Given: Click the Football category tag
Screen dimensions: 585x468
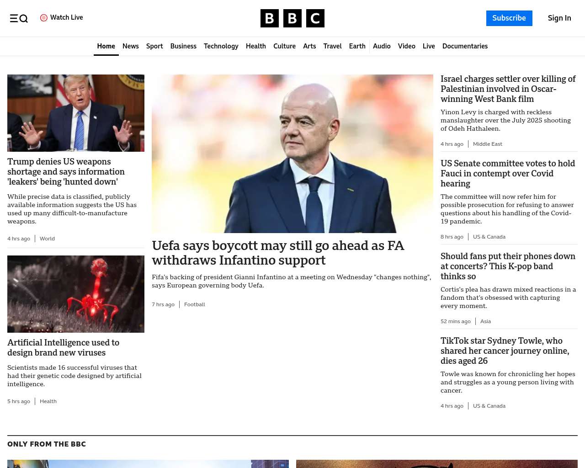Looking at the screenshot, I should [x=195, y=304].
